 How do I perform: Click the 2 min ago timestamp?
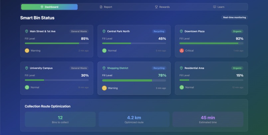click(83, 51)
